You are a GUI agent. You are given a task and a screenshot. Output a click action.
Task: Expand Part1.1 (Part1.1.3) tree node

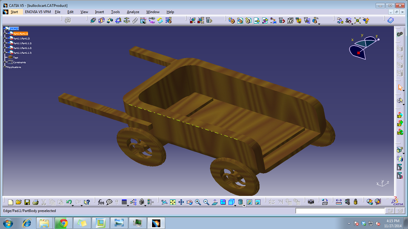point(5,53)
